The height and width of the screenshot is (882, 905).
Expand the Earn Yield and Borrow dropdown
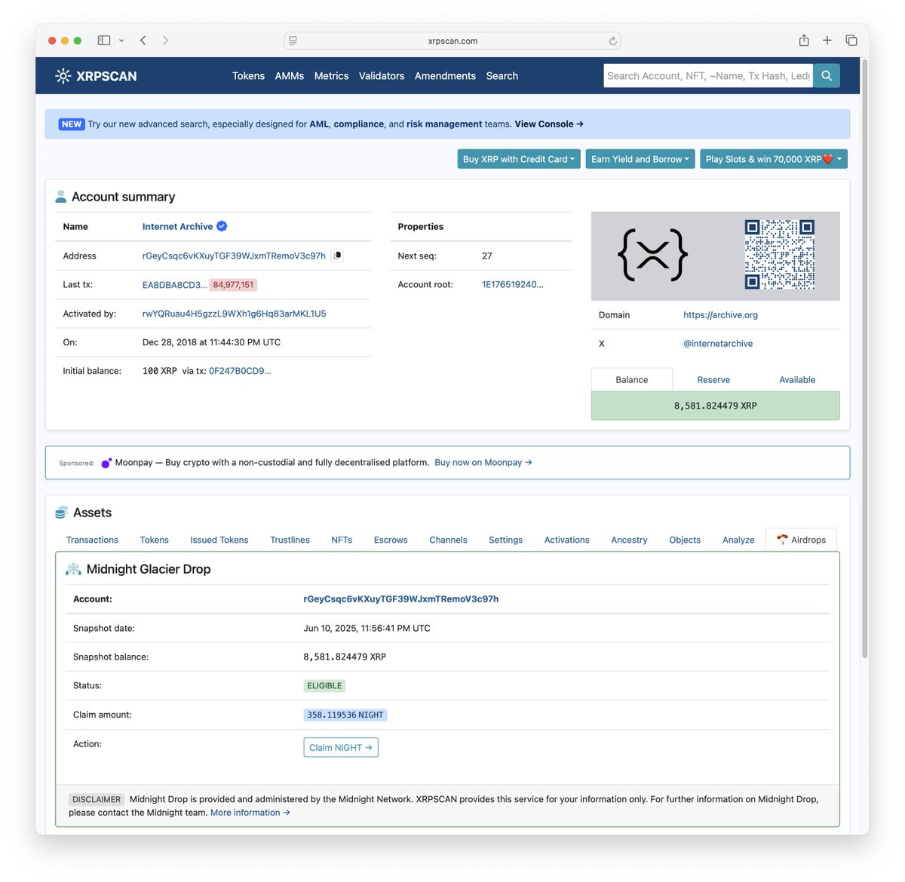tap(640, 158)
